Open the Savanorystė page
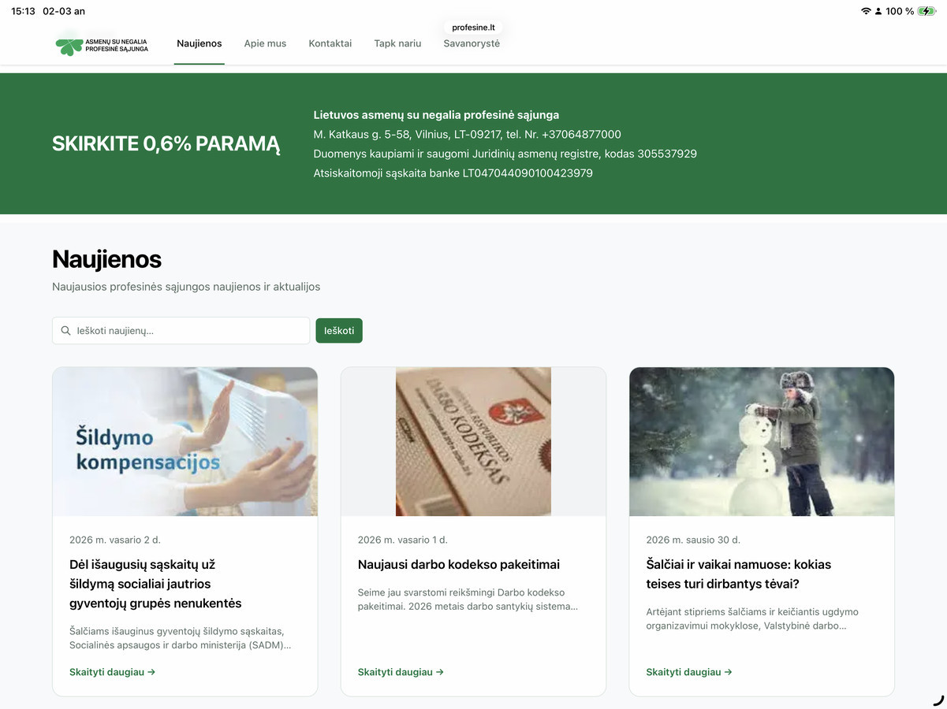Screen dimensions: 947x709 tap(472, 43)
